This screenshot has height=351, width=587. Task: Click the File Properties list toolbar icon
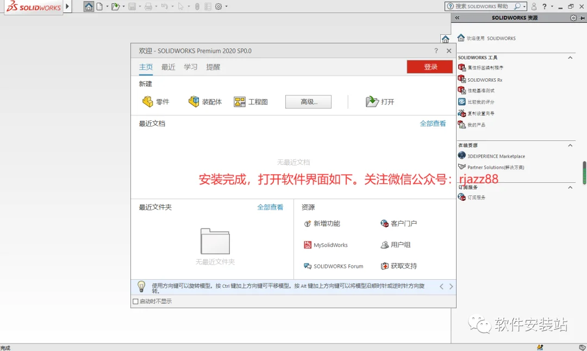(208, 7)
